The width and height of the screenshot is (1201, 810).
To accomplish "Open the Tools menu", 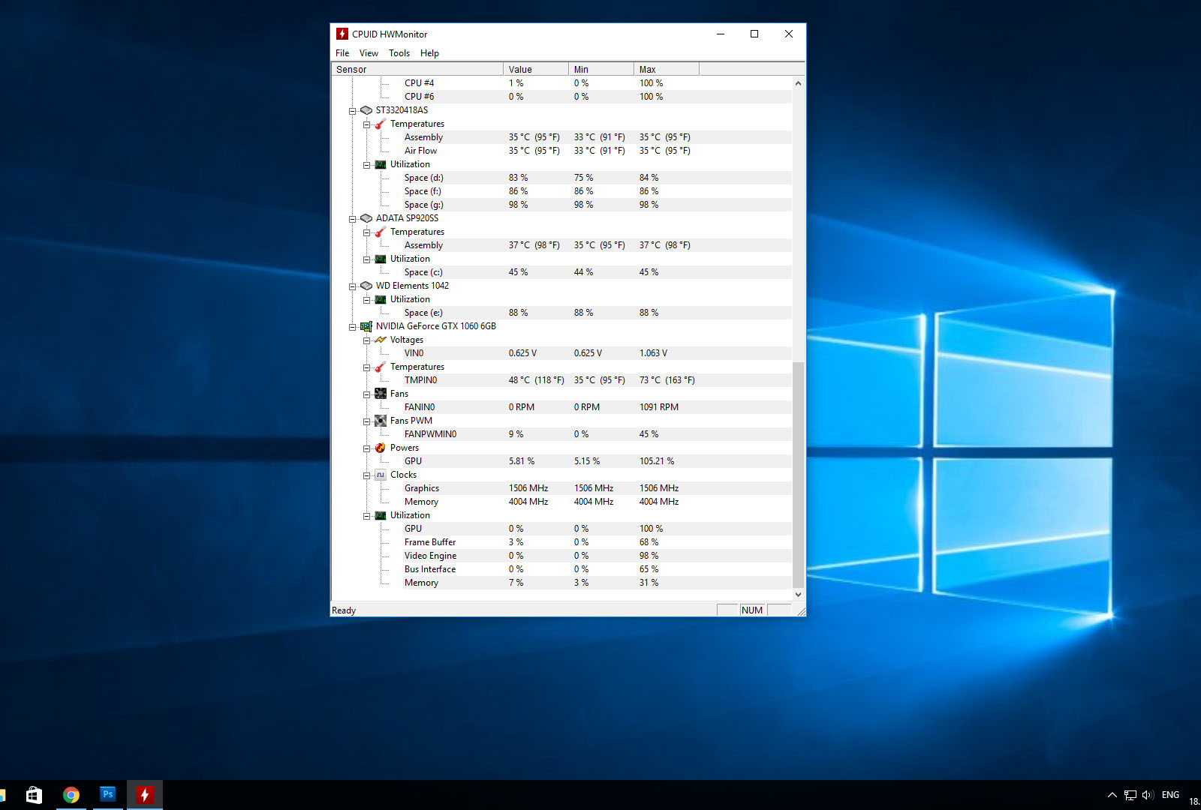I will pyautogui.click(x=399, y=53).
